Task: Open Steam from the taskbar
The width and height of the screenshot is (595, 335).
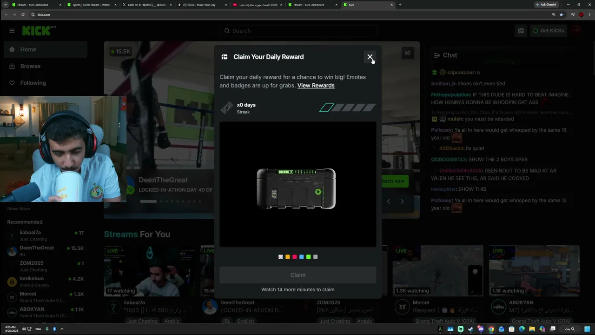Action: (470, 329)
